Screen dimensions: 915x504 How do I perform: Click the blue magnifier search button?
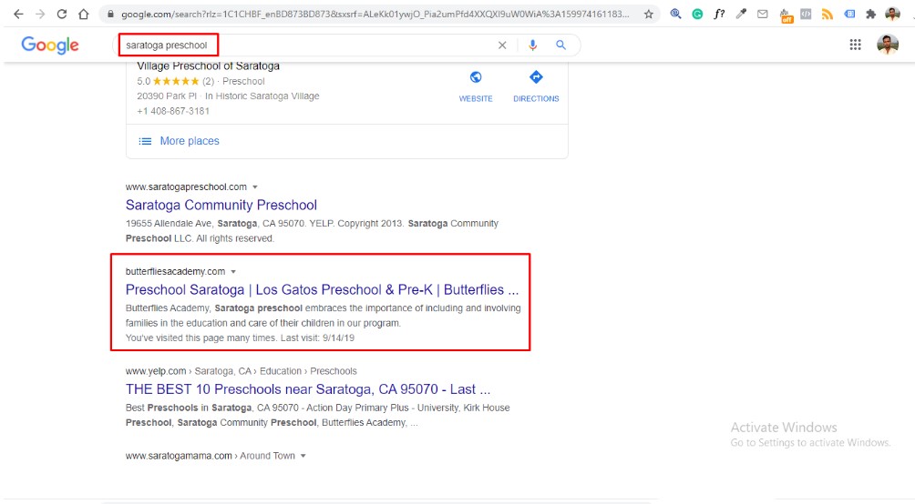tap(561, 45)
